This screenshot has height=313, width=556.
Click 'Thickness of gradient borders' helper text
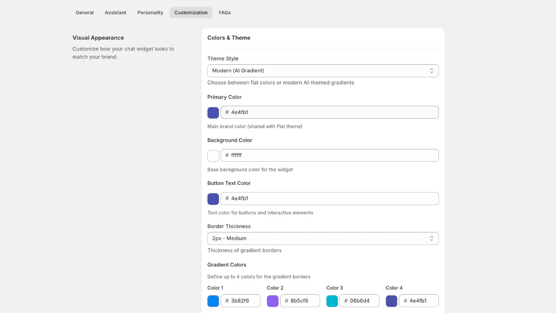coord(244,250)
